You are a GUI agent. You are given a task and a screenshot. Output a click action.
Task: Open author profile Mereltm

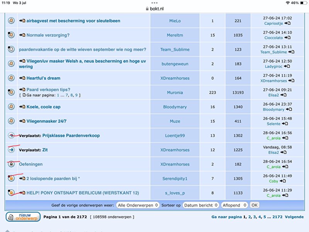point(175,35)
